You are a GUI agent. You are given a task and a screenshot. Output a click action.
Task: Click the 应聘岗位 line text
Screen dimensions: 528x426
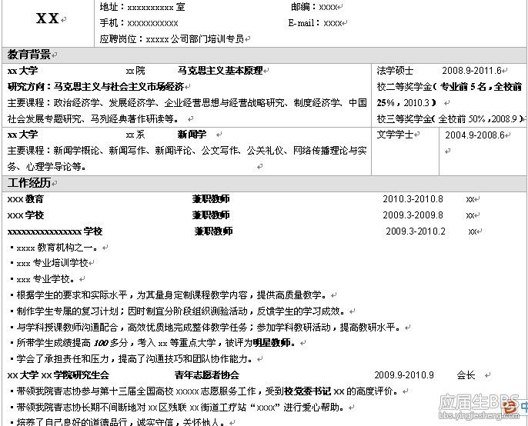point(172,39)
